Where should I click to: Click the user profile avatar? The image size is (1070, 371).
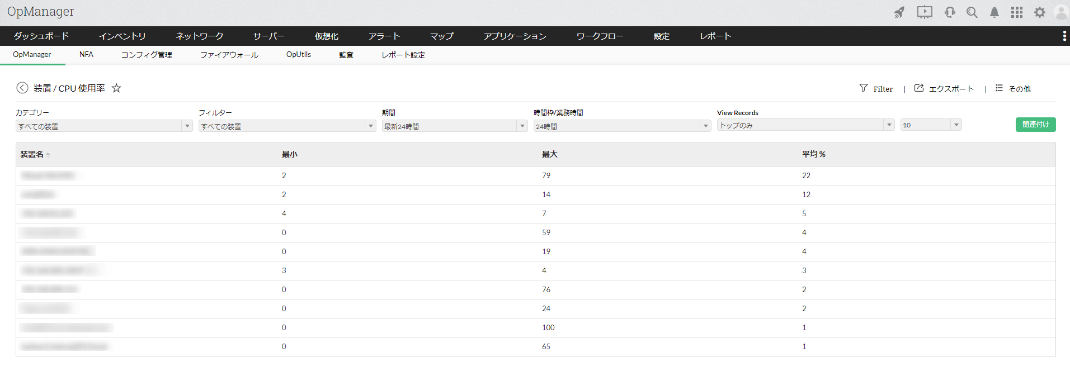point(1060,12)
